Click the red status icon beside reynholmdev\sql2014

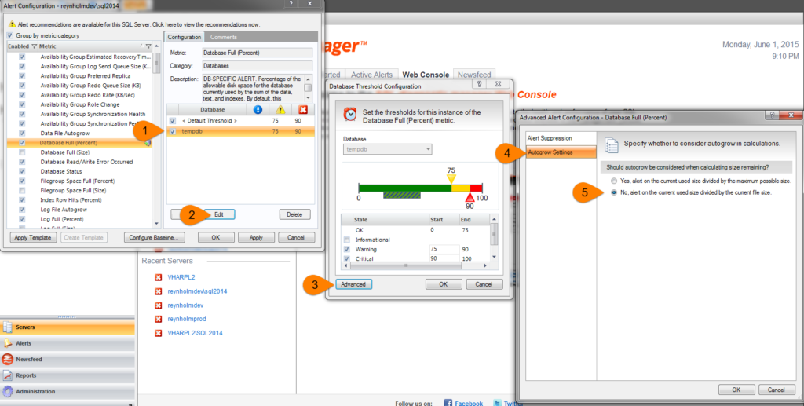point(159,291)
